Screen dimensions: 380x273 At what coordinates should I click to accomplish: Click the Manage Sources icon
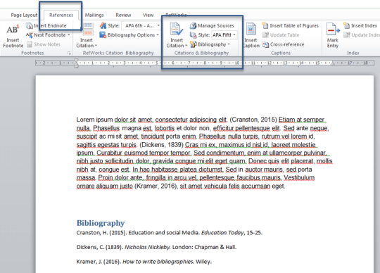[193, 25]
